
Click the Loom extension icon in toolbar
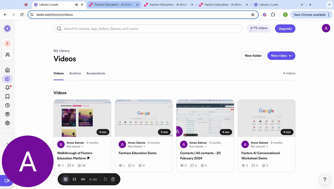pyautogui.click(x=264, y=15)
